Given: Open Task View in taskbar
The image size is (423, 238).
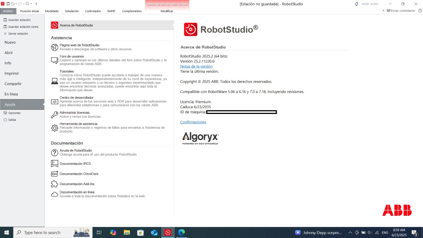Looking at the screenshot, I should click(99, 232).
